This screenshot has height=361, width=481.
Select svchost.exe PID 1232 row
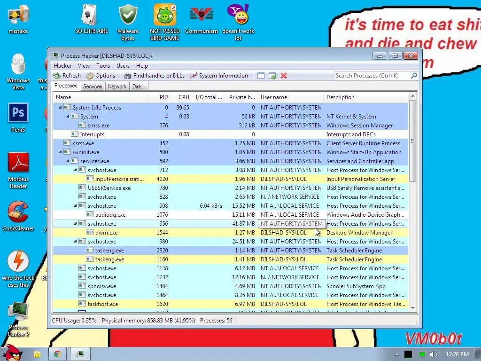230,277
